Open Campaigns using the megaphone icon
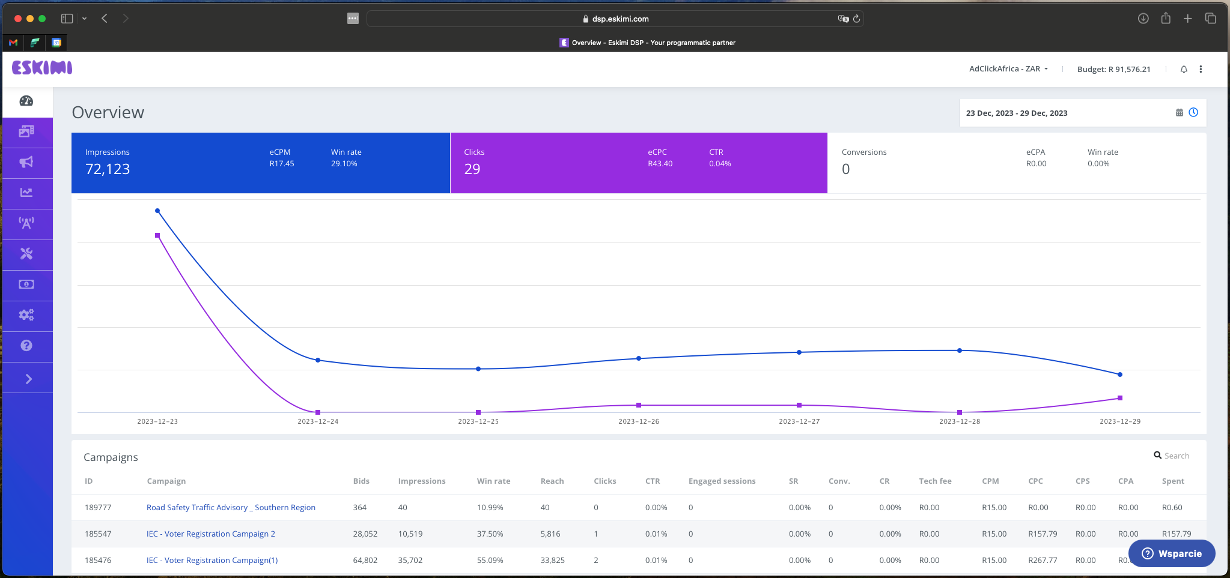 click(x=27, y=163)
